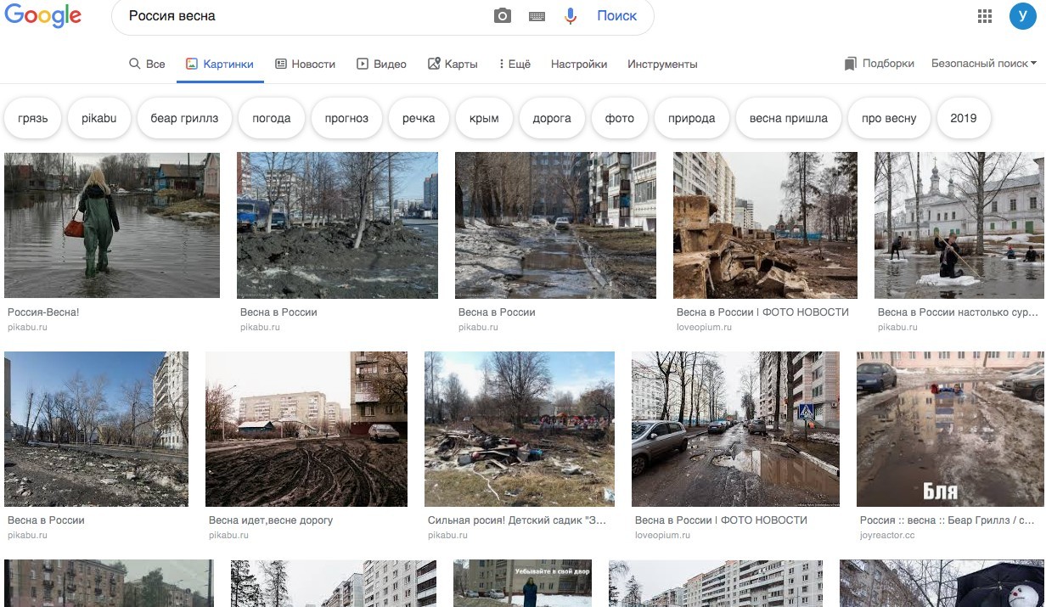Viewport: 1046px width, 607px height.
Task: Start voice search with microphone icon
Action: coord(571,16)
